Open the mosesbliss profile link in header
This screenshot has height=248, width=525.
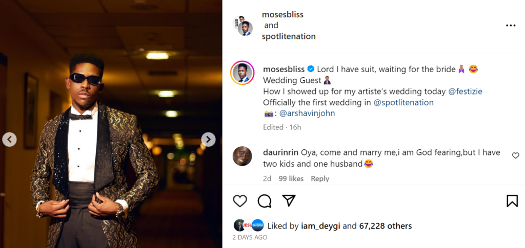[282, 15]
